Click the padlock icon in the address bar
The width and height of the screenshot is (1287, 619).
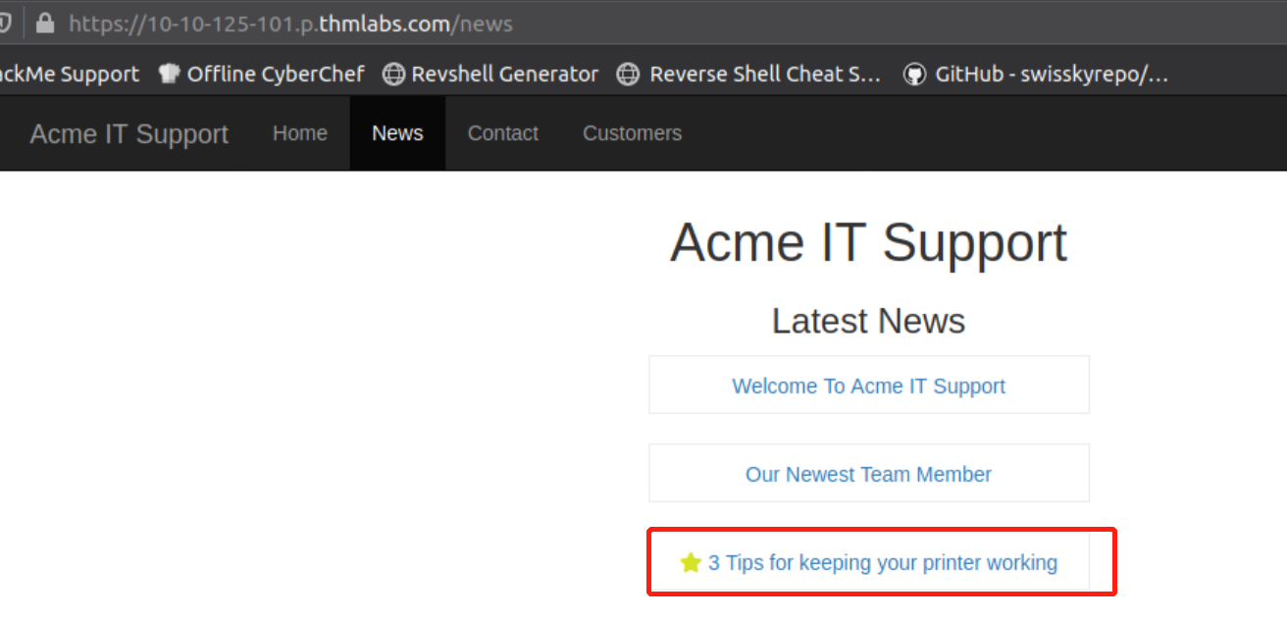point(44,24)
